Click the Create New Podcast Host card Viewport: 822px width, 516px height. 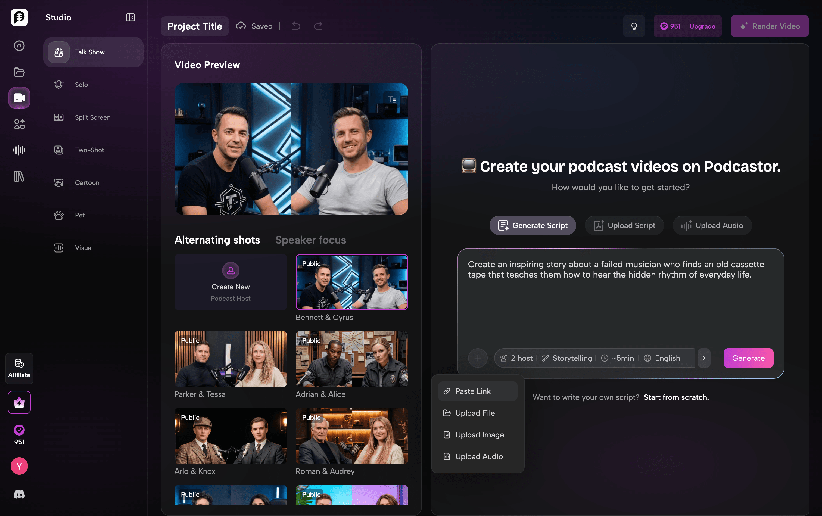(x=231, y=282)
